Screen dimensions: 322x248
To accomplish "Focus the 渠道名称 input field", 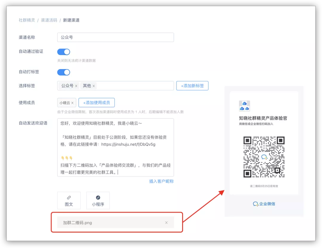I will (115, 37).
